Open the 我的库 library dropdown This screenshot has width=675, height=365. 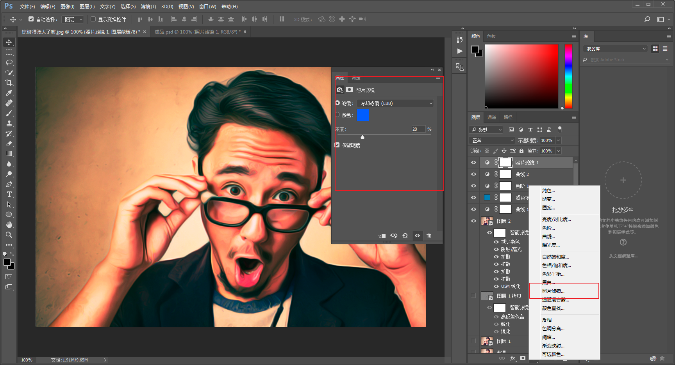coord(615,49)
